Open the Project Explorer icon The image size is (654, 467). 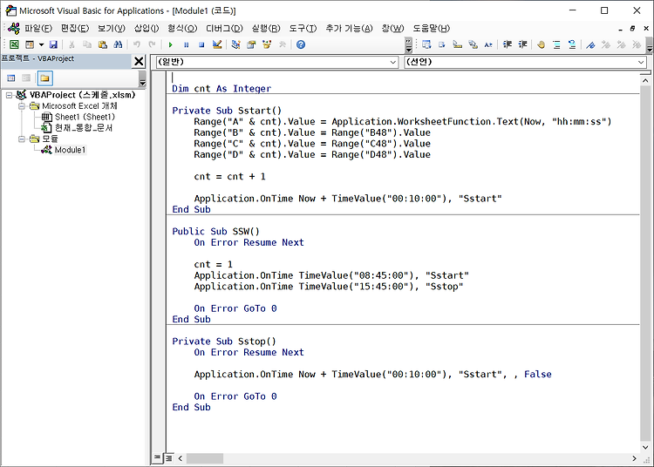235,44
